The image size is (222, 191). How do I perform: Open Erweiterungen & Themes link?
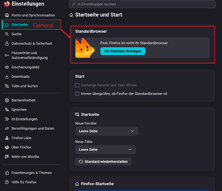click(x=31, y=173)
